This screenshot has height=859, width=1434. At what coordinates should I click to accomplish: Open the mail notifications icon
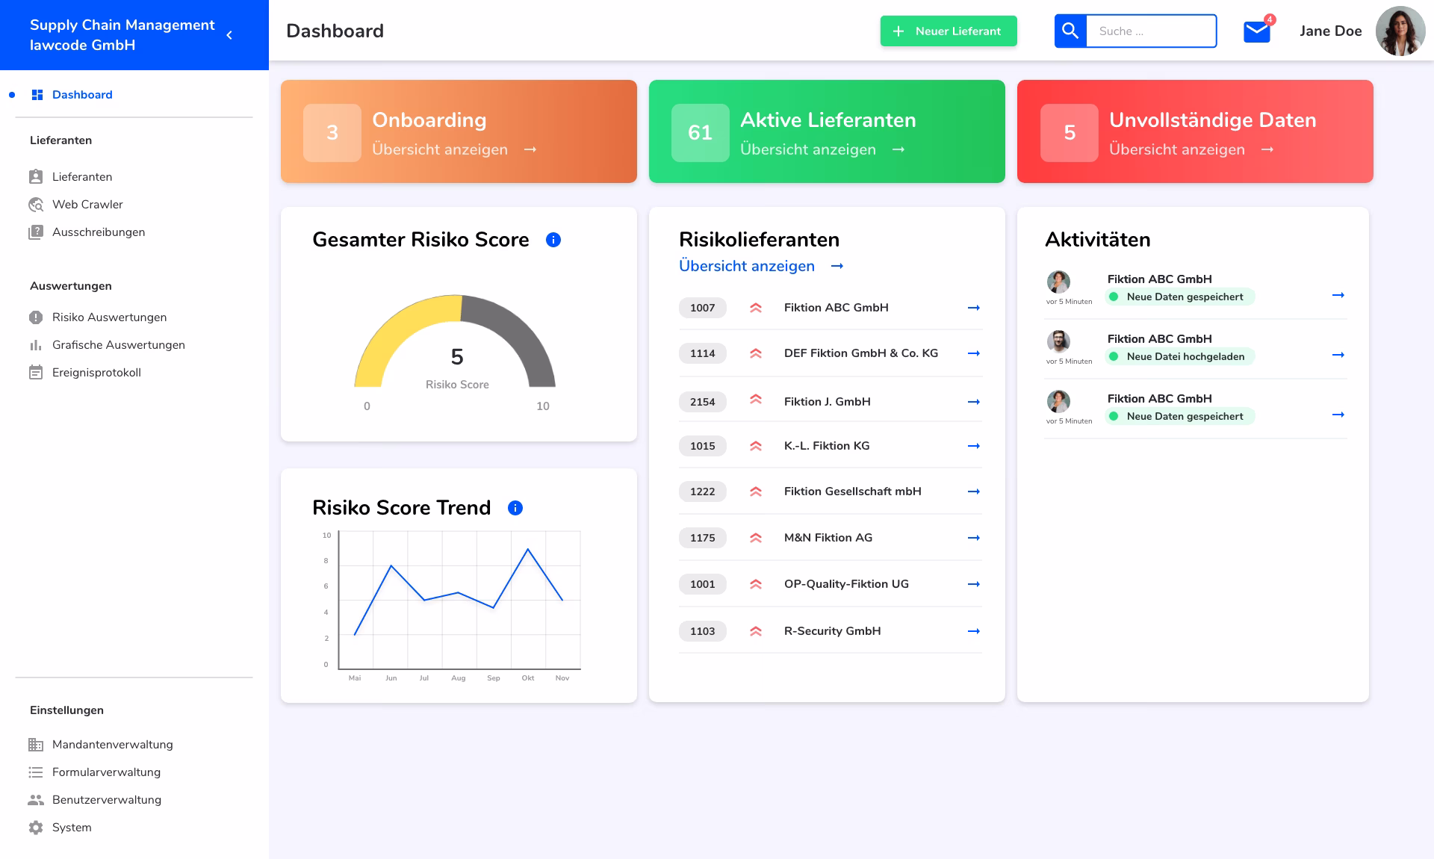point(1256,31)
